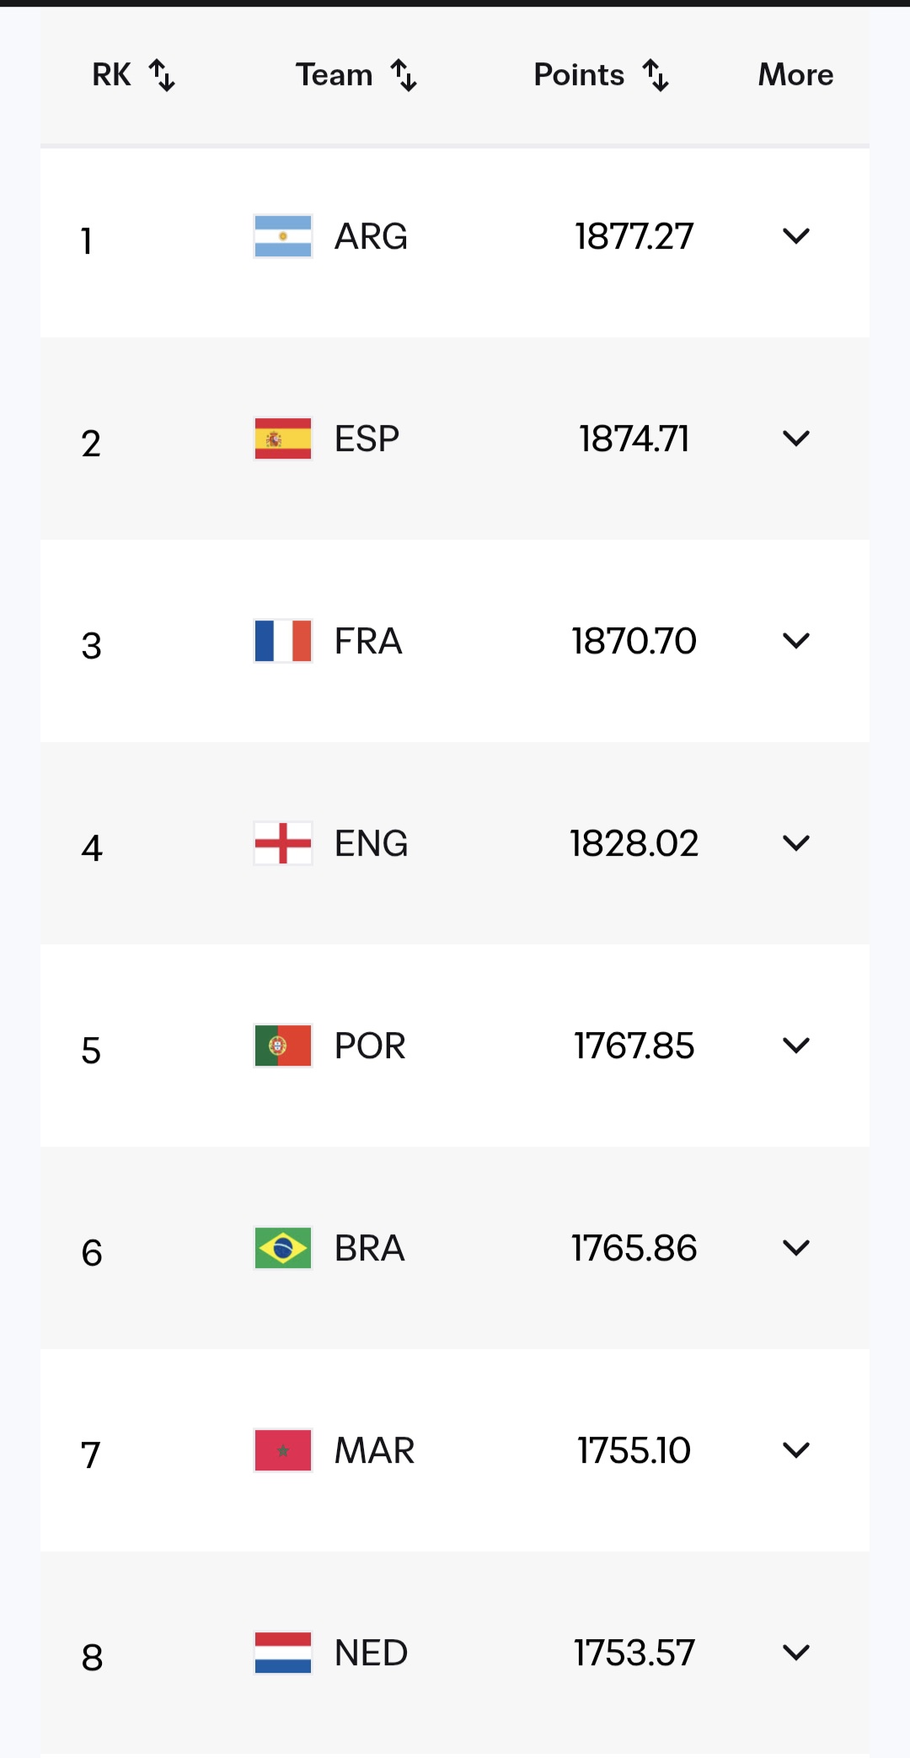Expand the ESP row details chevron
Screen dimensions: 910x1758
[796, 438]
